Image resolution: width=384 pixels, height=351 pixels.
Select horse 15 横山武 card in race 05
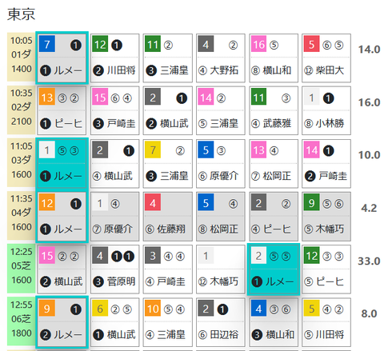point(62,269)
